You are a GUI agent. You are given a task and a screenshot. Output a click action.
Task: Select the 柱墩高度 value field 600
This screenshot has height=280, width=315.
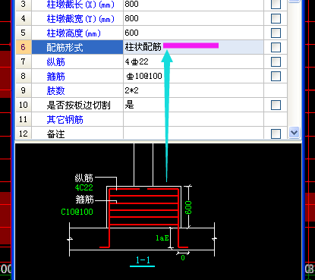point(194,33)
